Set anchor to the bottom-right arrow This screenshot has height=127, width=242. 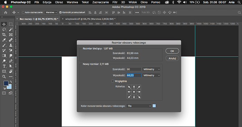[139, 97]
